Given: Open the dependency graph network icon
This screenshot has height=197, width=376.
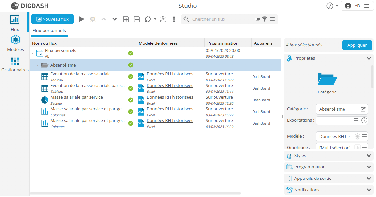Looking at the screenshot, I should coord(163,19).
